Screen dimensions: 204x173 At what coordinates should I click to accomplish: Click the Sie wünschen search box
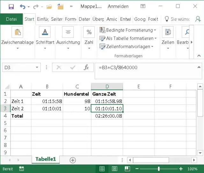click(180, 19)
